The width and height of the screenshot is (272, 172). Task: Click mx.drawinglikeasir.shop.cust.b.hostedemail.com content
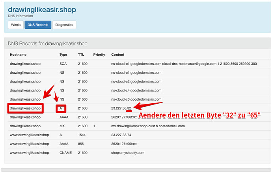pos(148,126)
